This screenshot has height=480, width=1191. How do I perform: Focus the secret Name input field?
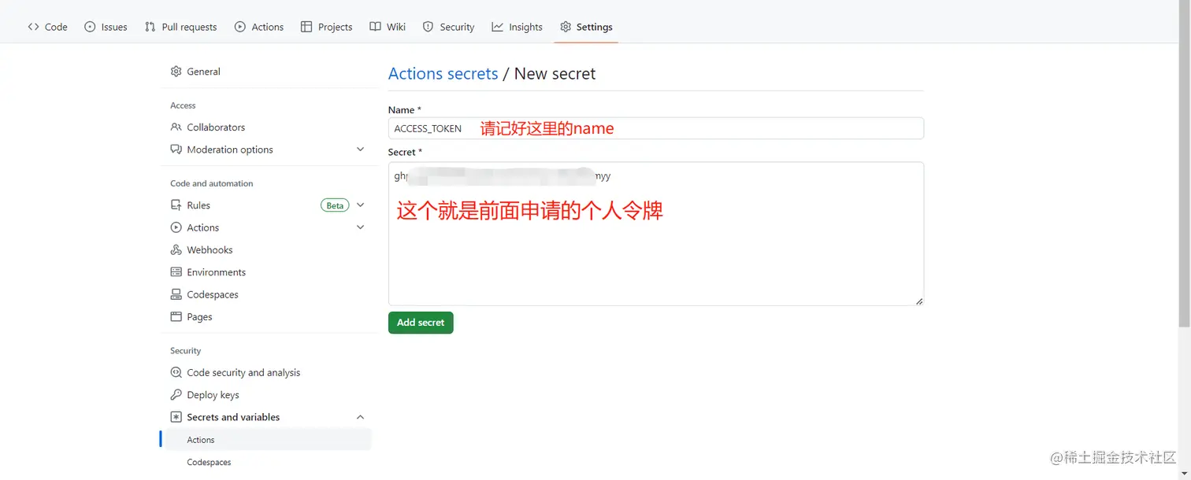655,128
